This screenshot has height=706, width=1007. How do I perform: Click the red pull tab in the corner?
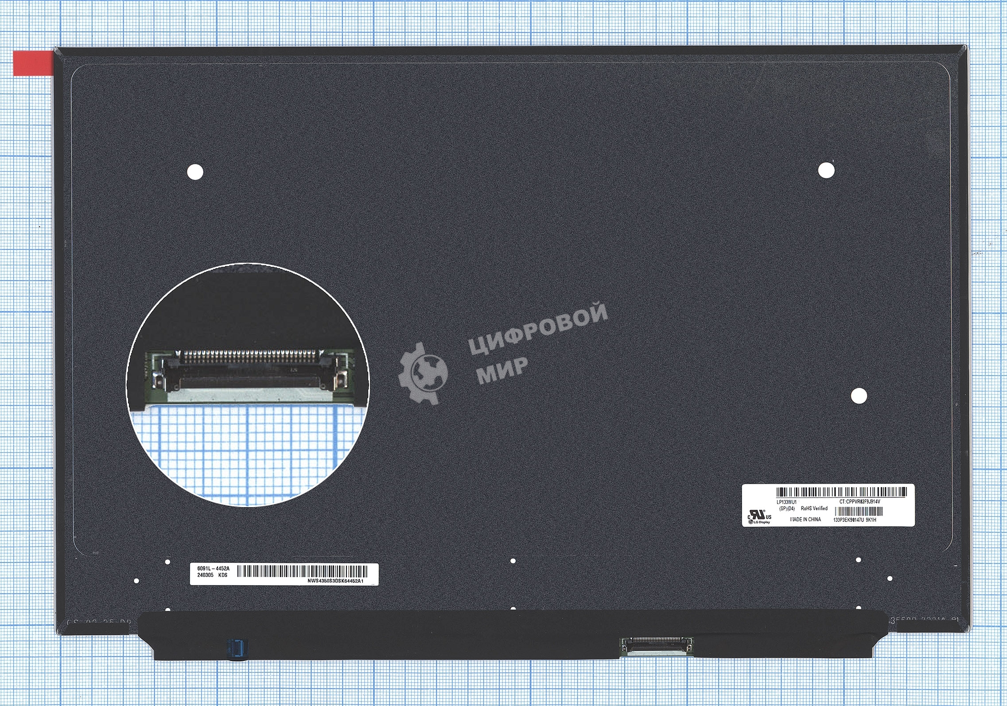coord(33,63)
